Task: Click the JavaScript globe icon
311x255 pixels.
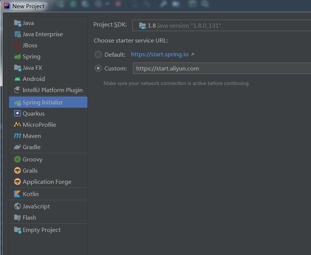Action: (x=17, y=206)
